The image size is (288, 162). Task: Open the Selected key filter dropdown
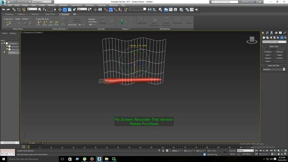pos(245,151)
